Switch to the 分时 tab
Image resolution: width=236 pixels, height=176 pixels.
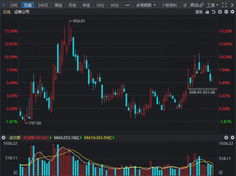[14, 5]
